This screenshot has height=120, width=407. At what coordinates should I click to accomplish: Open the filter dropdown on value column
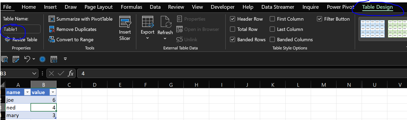53,92
